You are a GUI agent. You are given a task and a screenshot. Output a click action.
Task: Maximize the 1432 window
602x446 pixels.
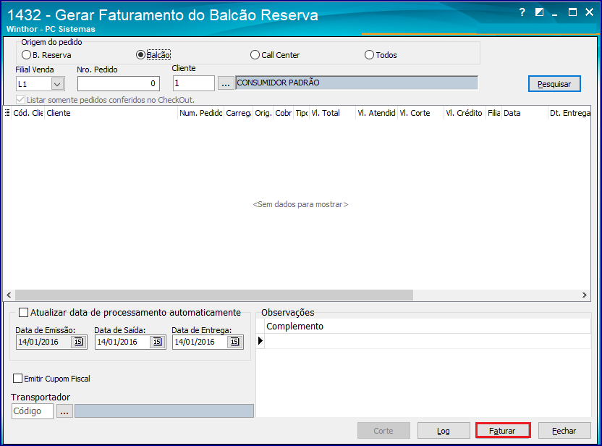[x=572, y=12]
